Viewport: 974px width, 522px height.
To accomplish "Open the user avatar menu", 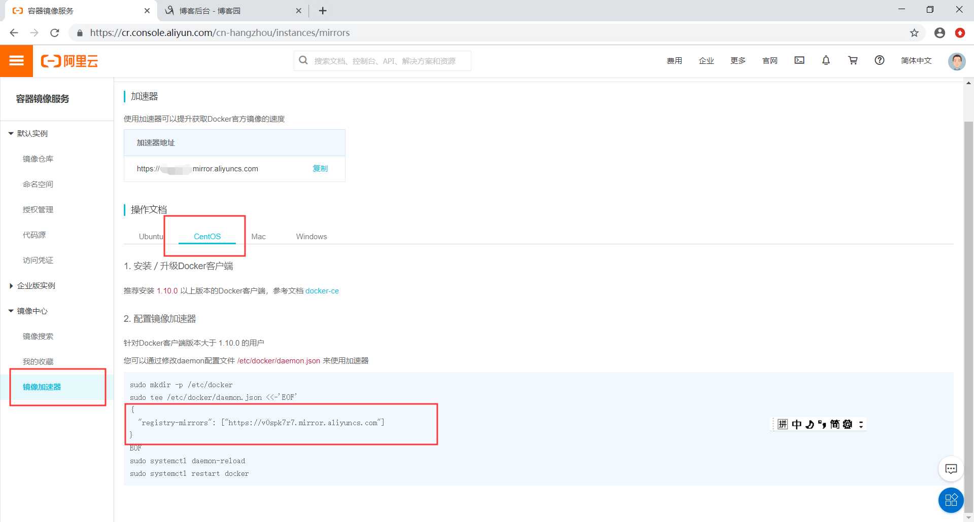I will (957, 61).
